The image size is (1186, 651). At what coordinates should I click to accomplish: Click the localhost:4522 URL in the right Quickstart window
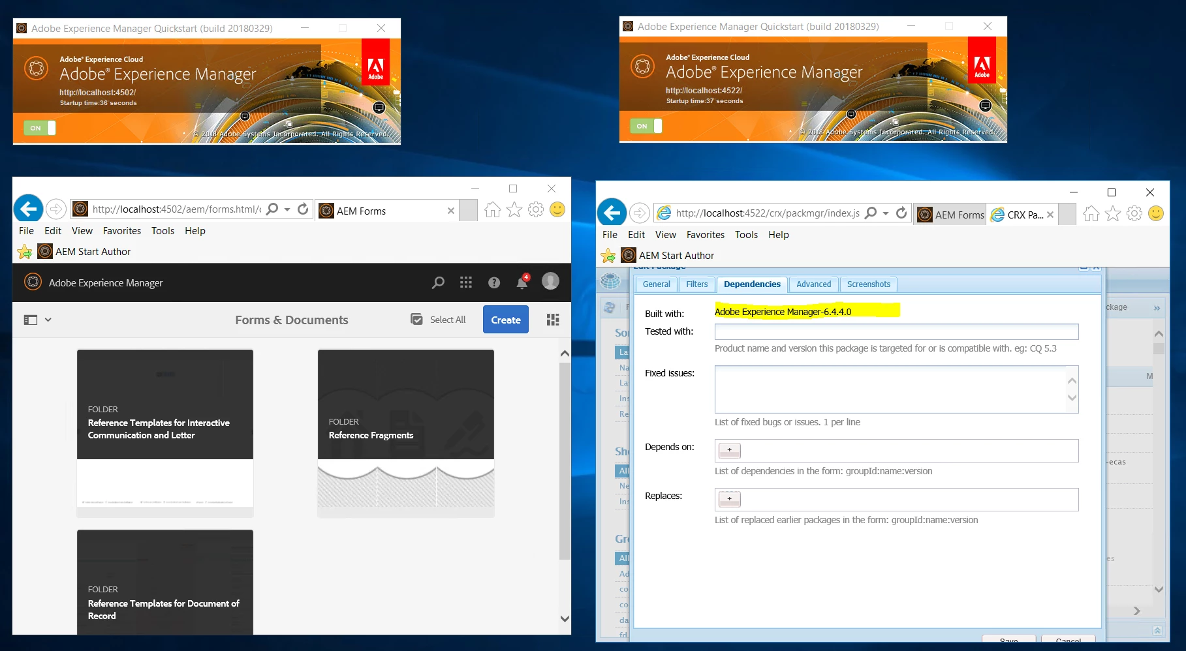(x=704, y=91)
